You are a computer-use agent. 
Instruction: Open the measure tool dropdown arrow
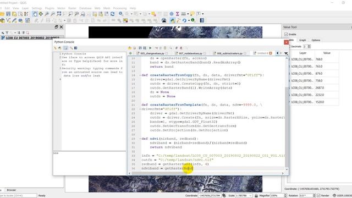[188, 14]
